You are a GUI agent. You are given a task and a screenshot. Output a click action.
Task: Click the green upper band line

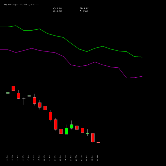(x=71, y=43)
